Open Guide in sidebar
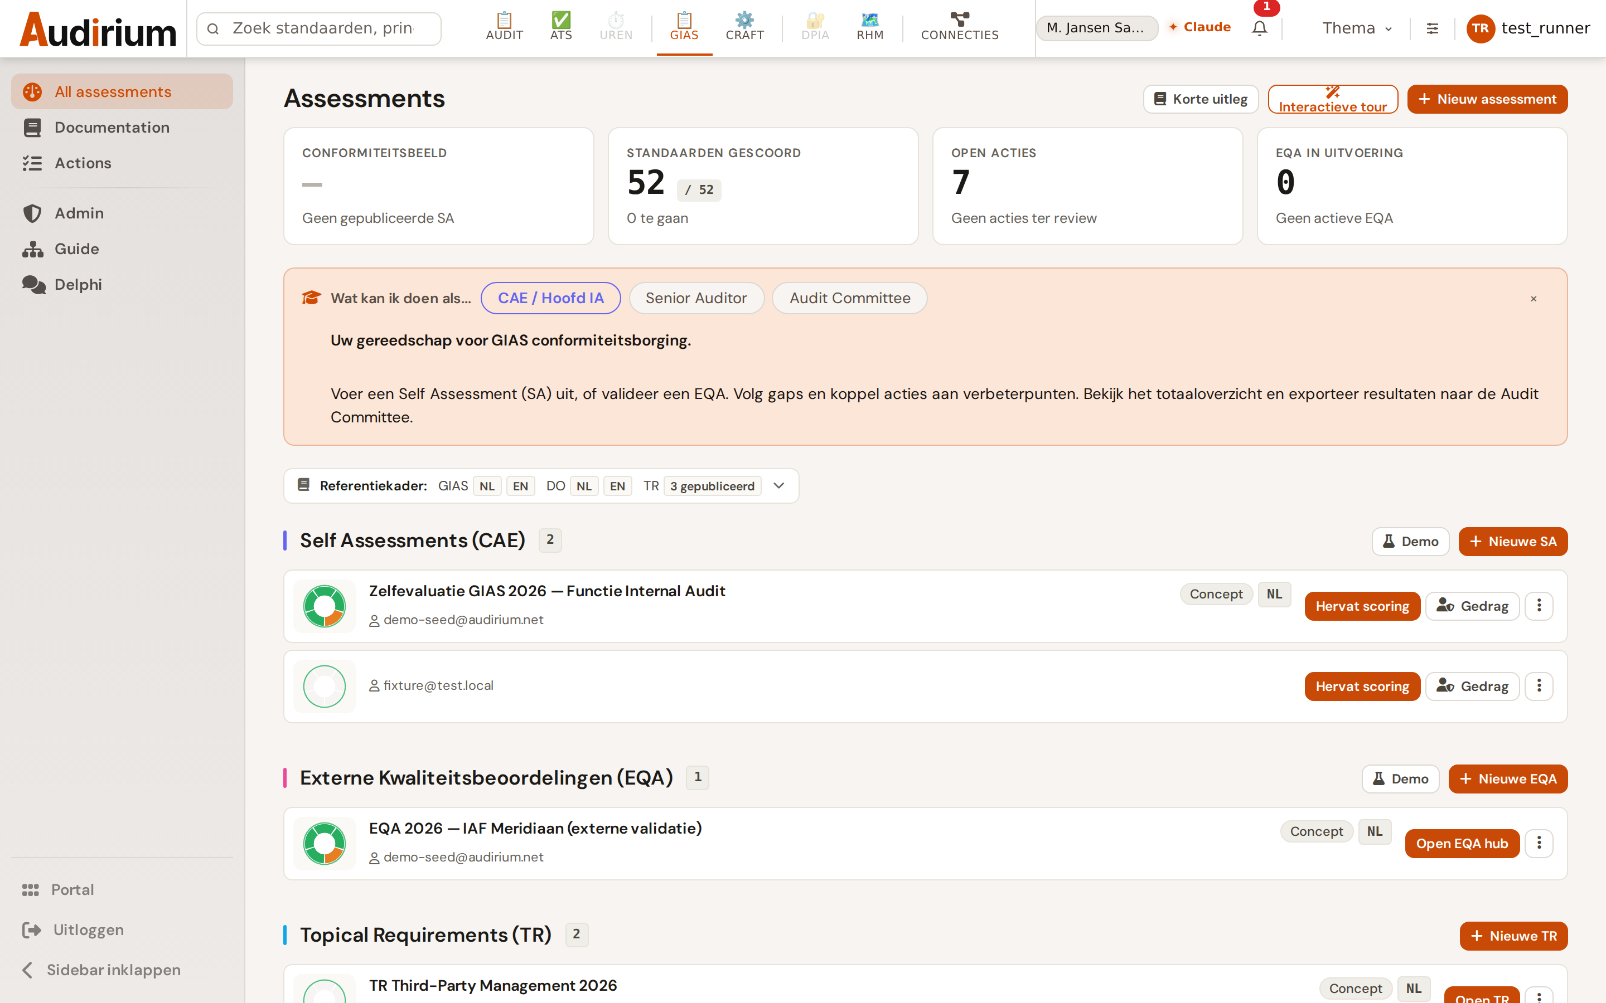Screen dimensions: 1606x1003 click(x=122, y=249)
